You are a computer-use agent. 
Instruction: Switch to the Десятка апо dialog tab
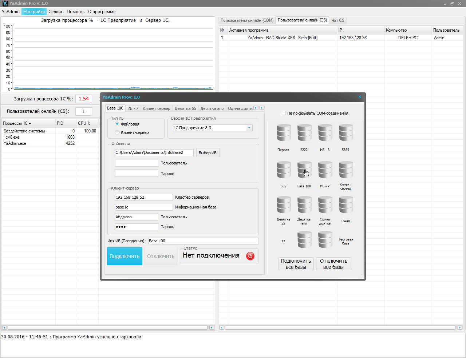coord(212,108)
